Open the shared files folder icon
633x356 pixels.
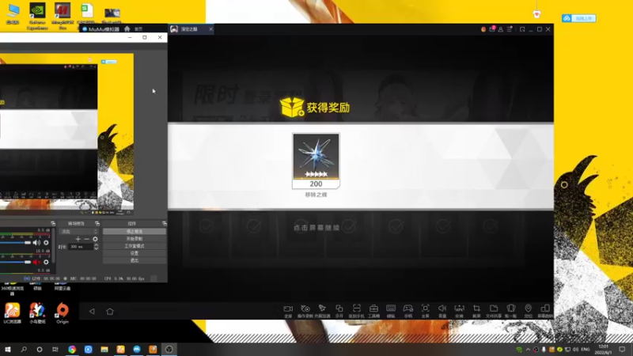click(494, 309)
